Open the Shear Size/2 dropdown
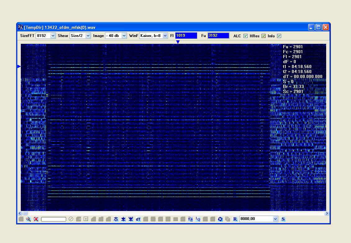351x243 pixels. 88,36
